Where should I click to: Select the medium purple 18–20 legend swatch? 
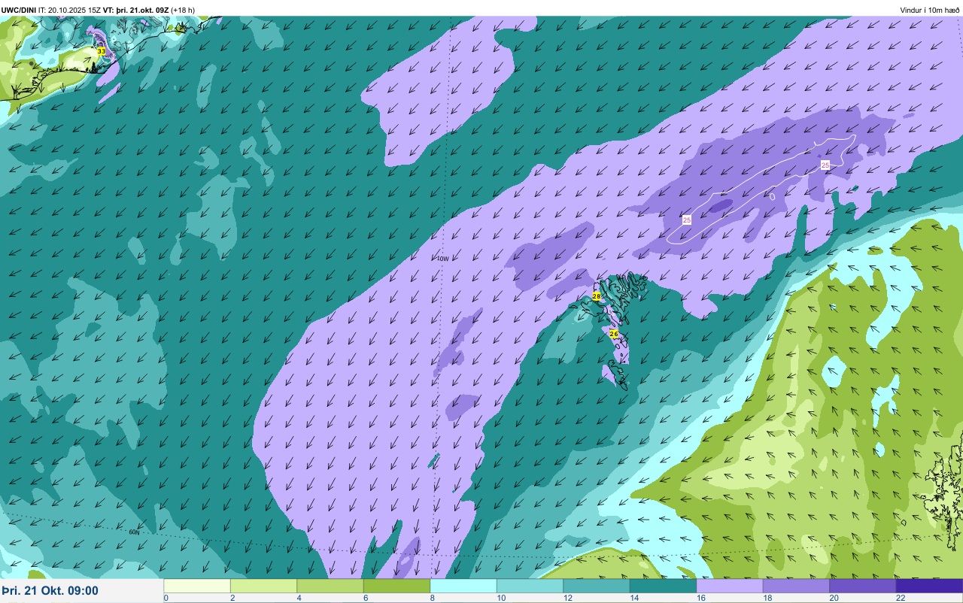pyautogui.click(x=796, y=586)
